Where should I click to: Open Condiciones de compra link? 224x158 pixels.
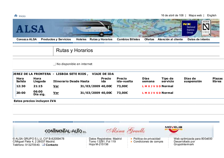point(148,142)
